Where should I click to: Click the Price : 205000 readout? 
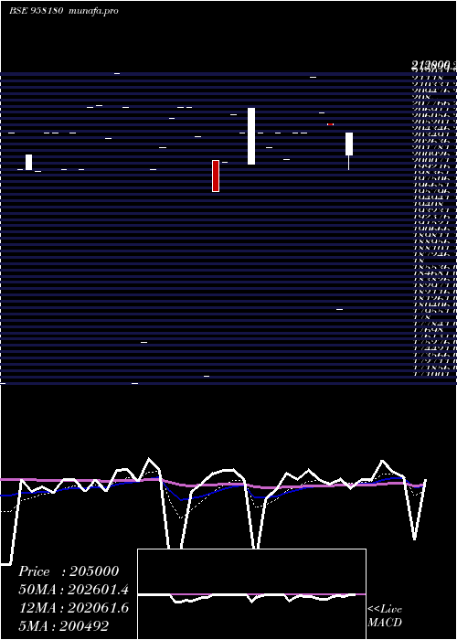click(x=69, y=571)
